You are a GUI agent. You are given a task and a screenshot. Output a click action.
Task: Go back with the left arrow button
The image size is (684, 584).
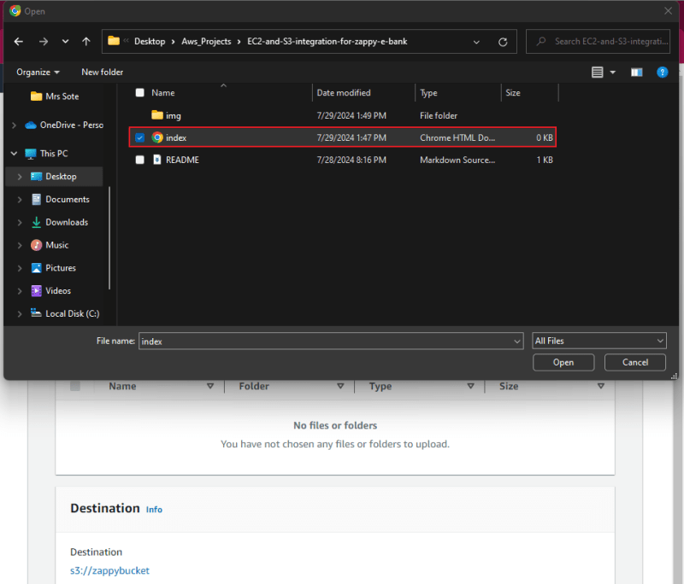click(x=18, y=41)
